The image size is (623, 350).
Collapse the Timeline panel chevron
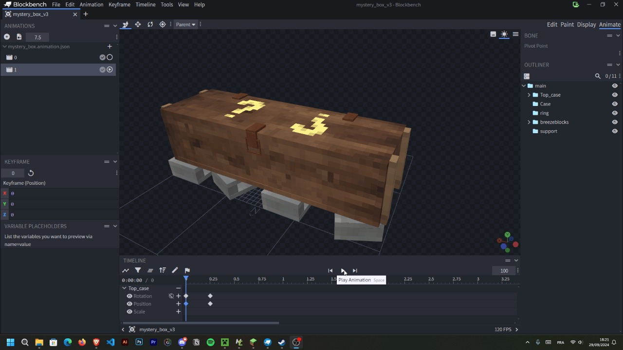tap(516, 261)
